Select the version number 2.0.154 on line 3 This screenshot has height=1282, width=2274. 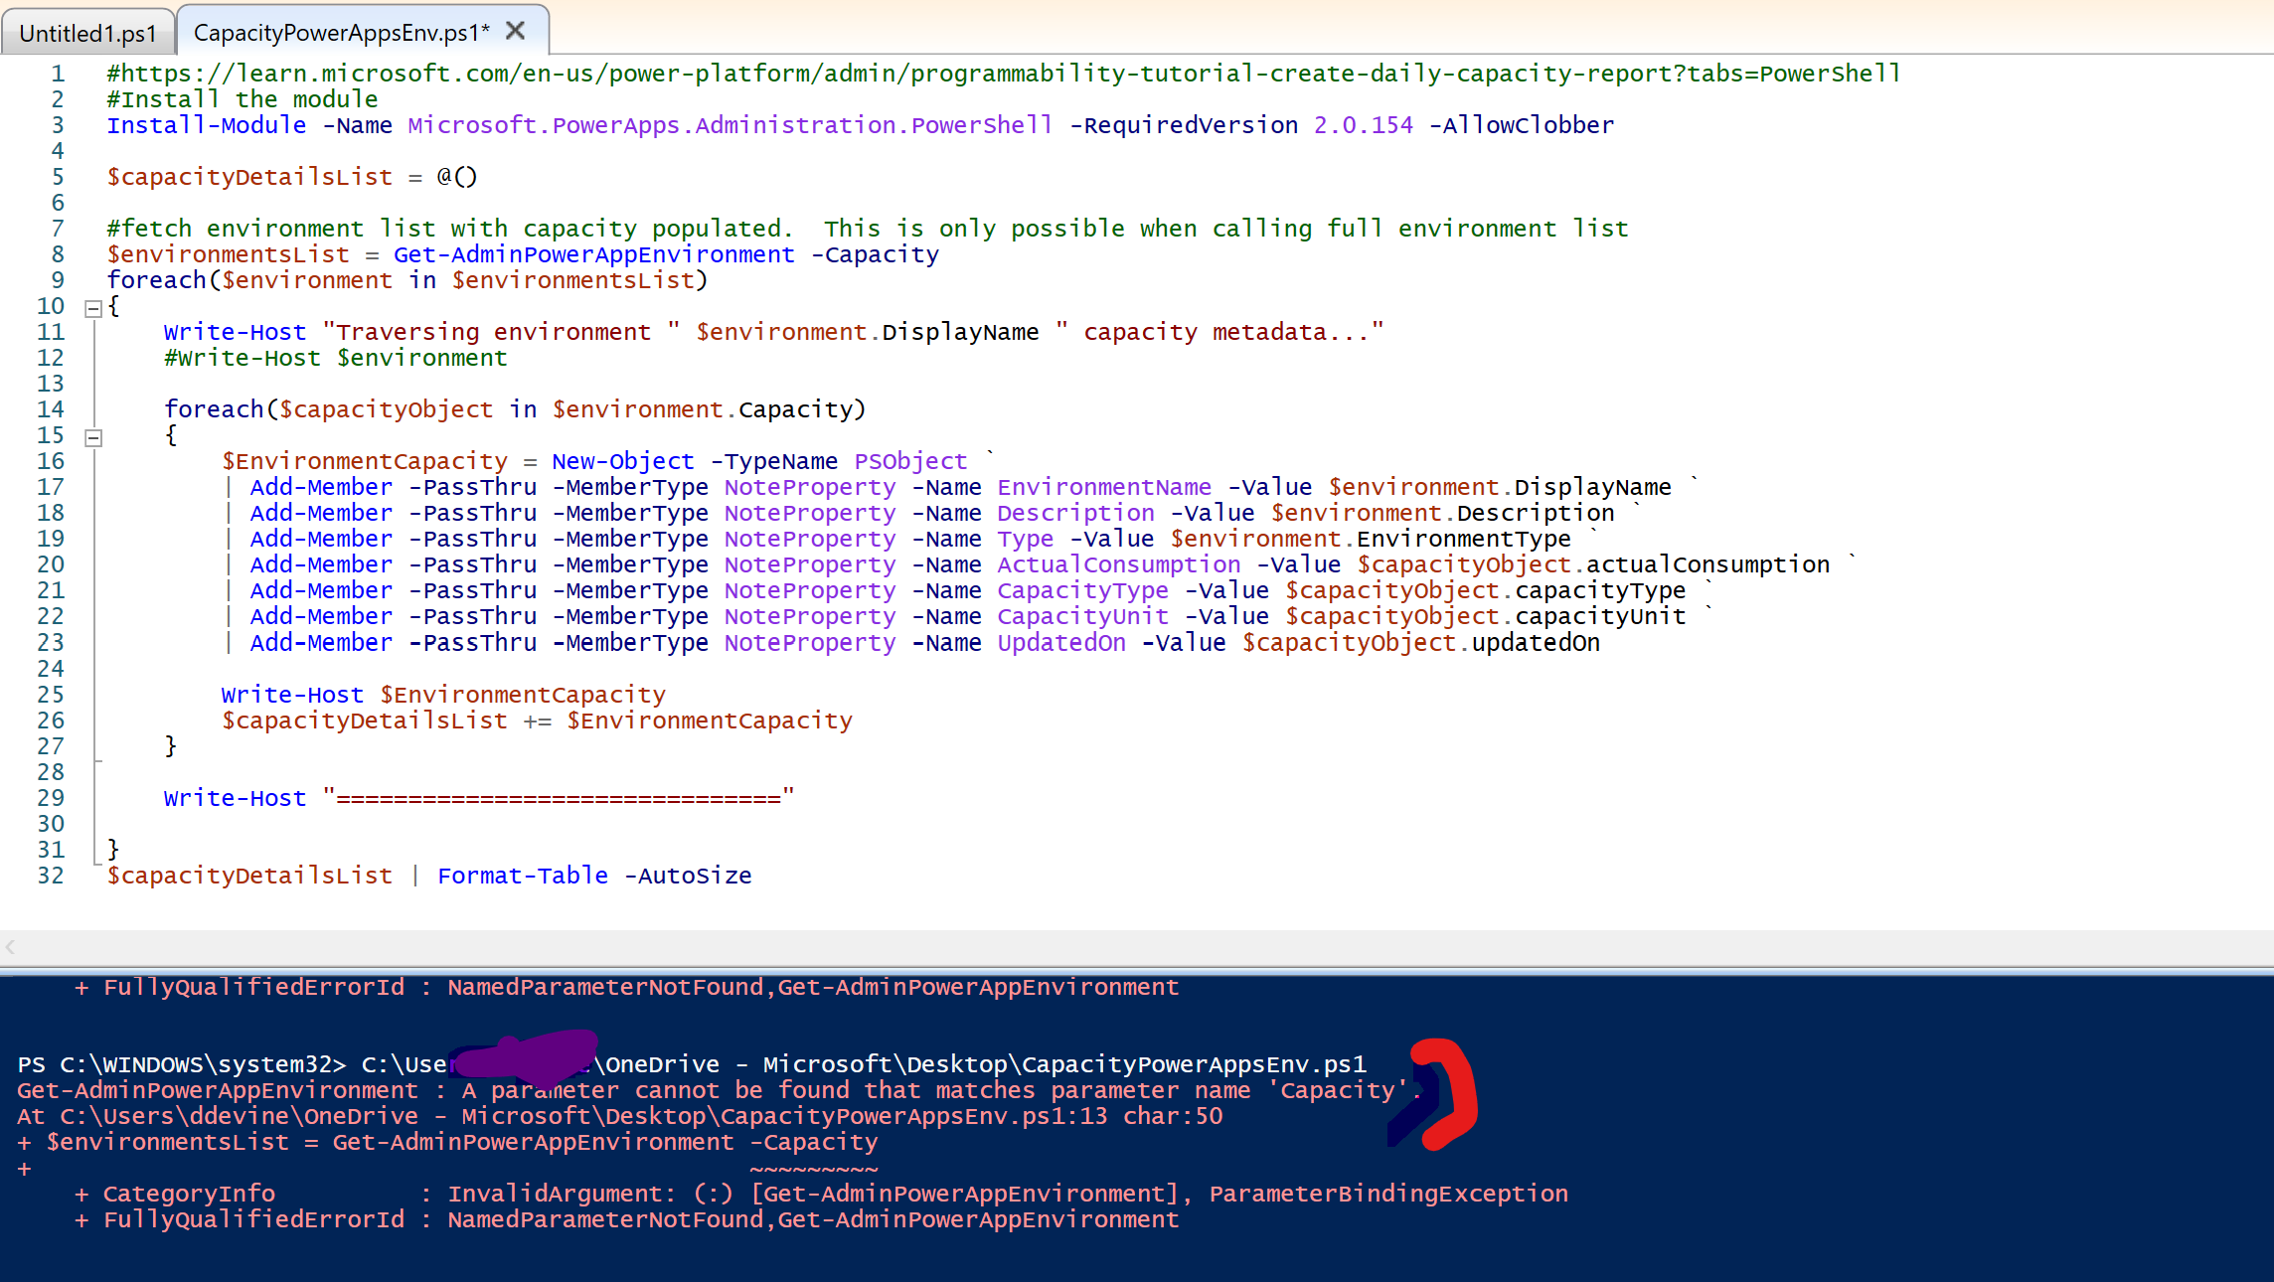[1363, 124]
